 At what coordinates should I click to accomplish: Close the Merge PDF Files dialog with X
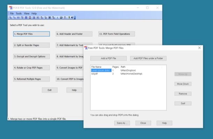[199, 48]
